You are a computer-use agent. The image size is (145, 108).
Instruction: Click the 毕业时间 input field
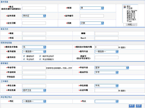[34, 72]
